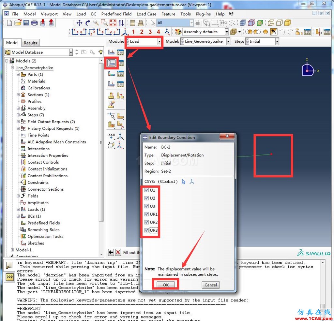Select the Rotate View tool

[x=87, y=23]
